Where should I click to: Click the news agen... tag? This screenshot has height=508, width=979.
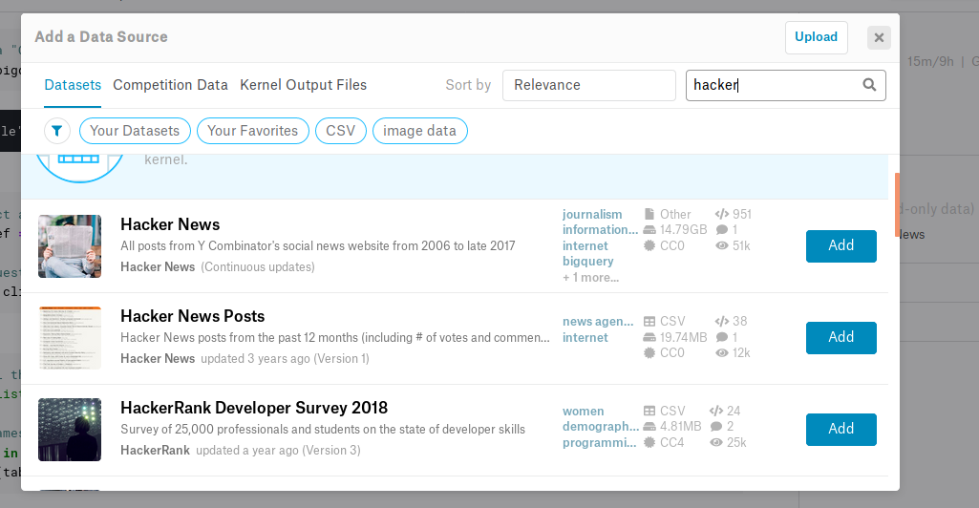tap(598, 322)
